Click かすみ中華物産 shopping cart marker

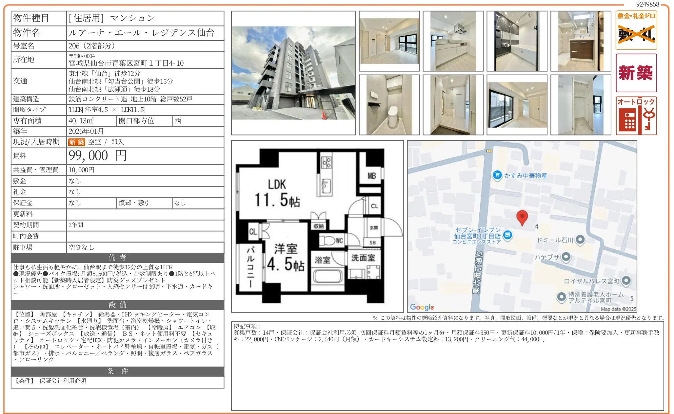pos(497,175)
